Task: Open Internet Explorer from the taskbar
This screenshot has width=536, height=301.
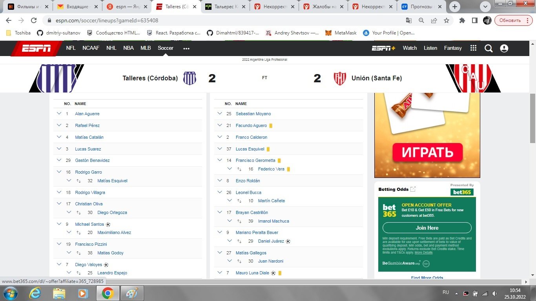Action: pos(35,293)
